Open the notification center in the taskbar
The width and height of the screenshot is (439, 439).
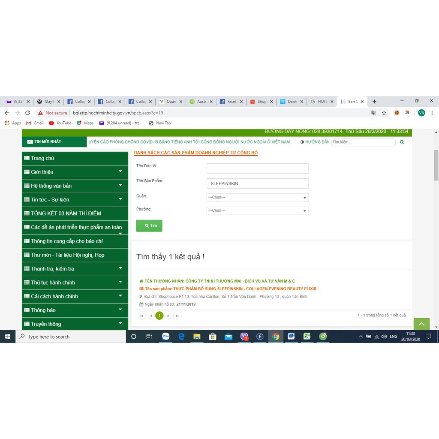(x=428, y=337)
